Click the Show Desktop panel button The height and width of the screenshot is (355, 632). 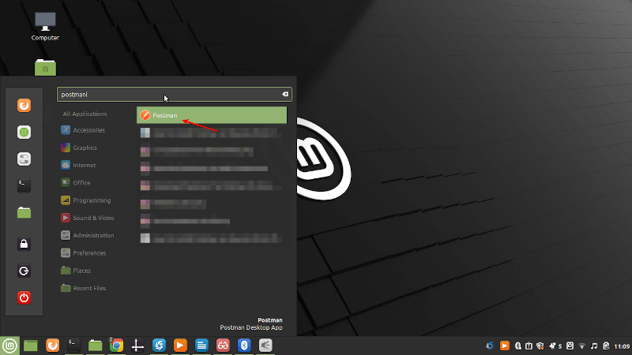point(31,346)
